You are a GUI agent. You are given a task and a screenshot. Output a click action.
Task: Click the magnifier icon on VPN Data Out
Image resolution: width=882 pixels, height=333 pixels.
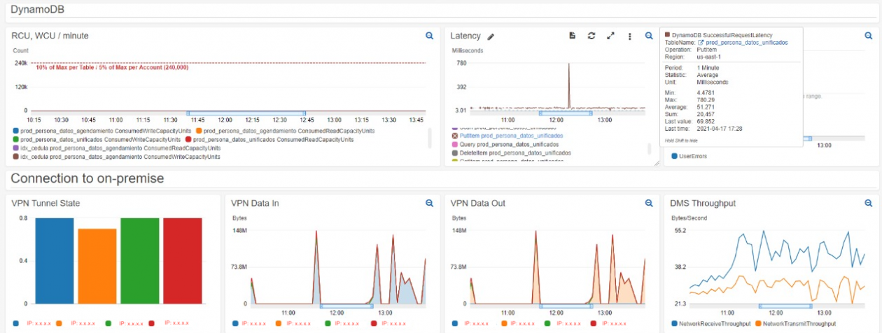(649, 203)
